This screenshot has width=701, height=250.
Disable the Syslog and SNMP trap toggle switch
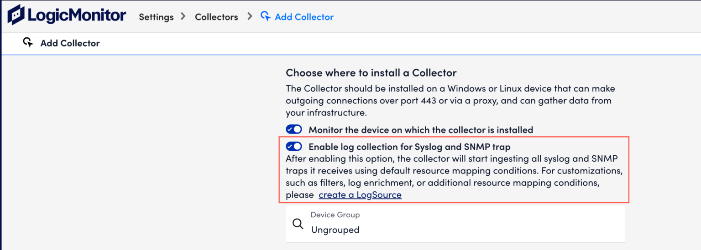(x=294, y=147)
